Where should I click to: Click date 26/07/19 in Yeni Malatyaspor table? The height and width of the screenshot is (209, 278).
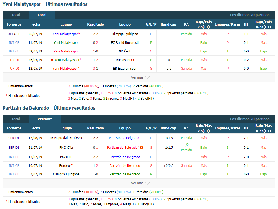pos(35,34)
